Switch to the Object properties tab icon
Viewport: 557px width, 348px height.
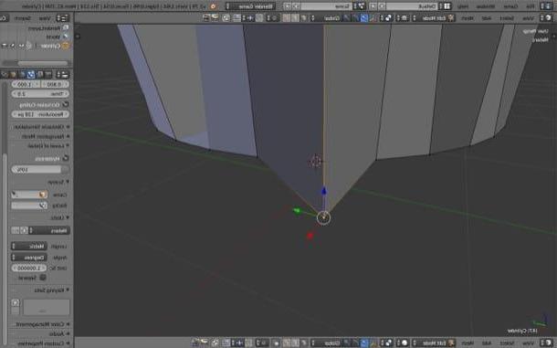13,74
